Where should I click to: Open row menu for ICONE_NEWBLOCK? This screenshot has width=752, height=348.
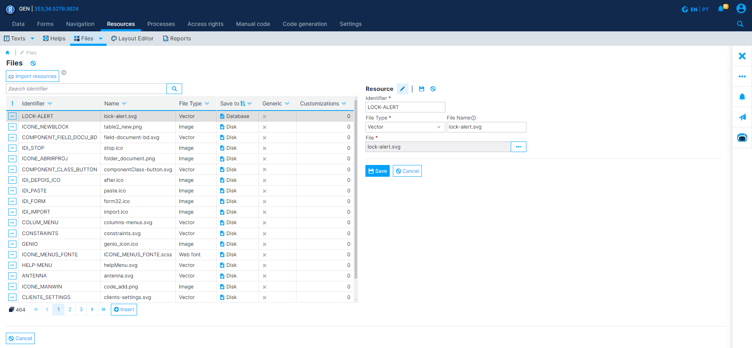click(13, 127)
